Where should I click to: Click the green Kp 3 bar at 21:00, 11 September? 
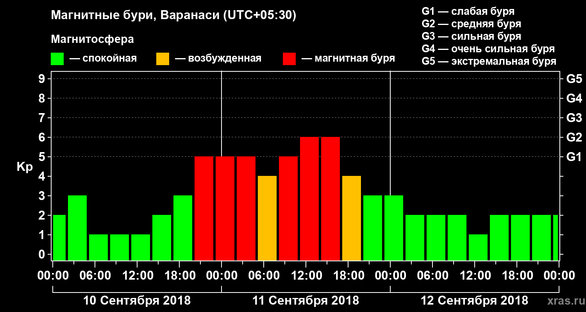click(373, 228)
